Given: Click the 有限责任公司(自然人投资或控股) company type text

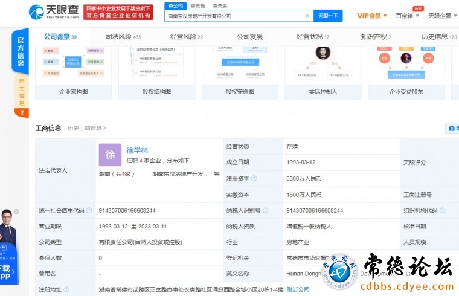Looking at the screenshot, I should pos(141,242).
